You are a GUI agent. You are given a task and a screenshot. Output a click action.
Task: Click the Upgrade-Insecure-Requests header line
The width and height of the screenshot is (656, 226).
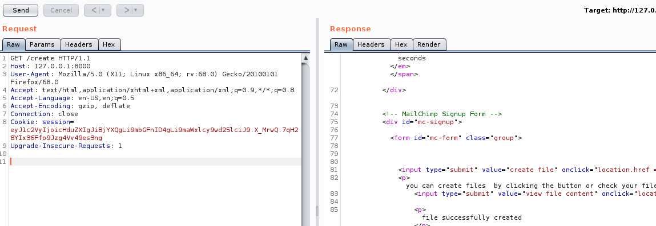(66, 146)
